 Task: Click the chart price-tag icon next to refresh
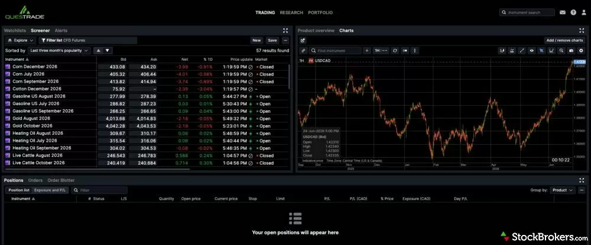[x=405, y=50]
